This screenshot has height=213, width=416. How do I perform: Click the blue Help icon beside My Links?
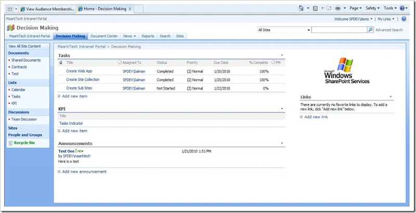pyautogui.click(x=404, y=19)
